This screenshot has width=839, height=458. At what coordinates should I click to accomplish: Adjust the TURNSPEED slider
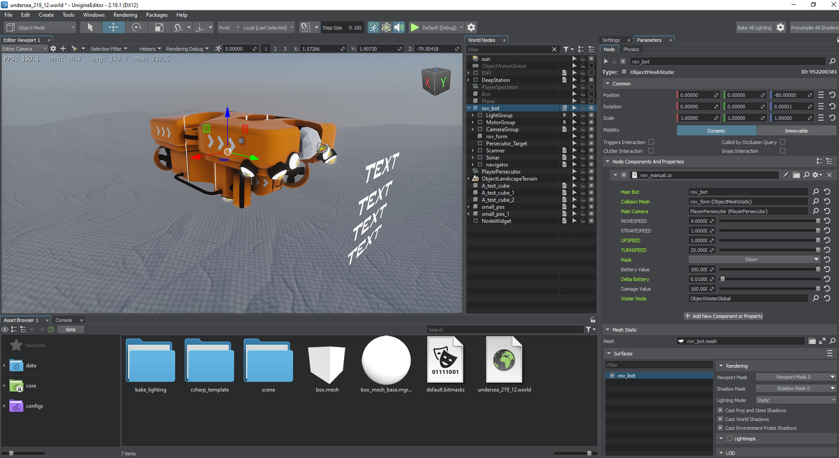coord(769,250)
